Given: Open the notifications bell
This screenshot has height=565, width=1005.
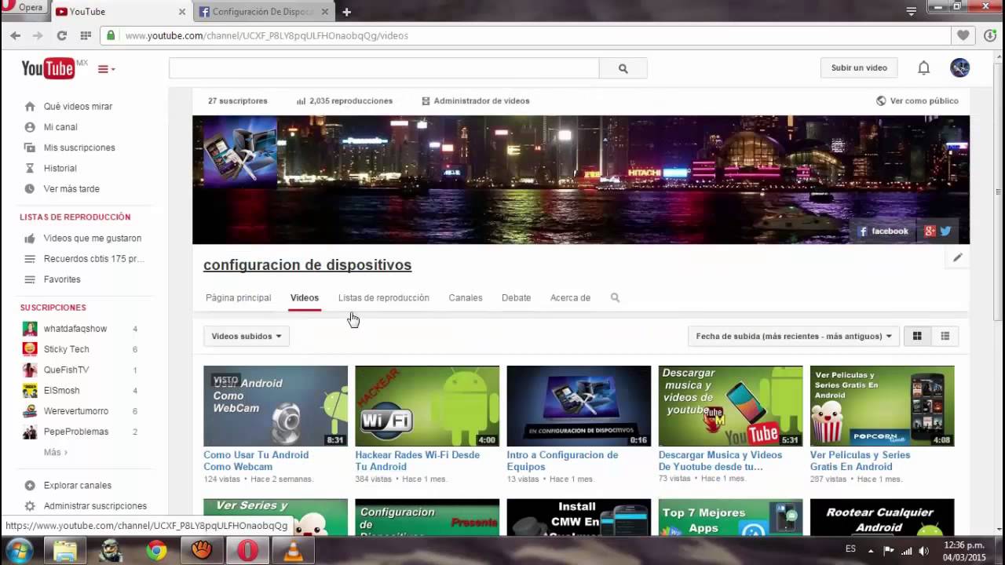Looking at the screenshot, I should [924, 68].
